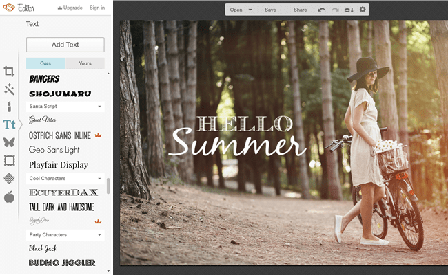The width and height of the screenshot is (448, 275).
Task: Select the Summer script text on photo
Action: click(238, 142)
